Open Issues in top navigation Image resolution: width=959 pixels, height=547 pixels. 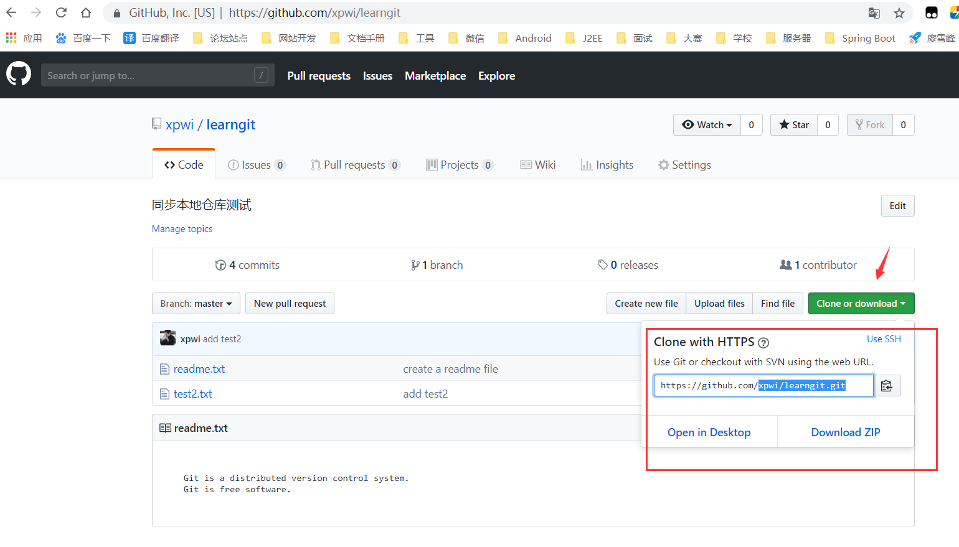[x=377, y=75]
